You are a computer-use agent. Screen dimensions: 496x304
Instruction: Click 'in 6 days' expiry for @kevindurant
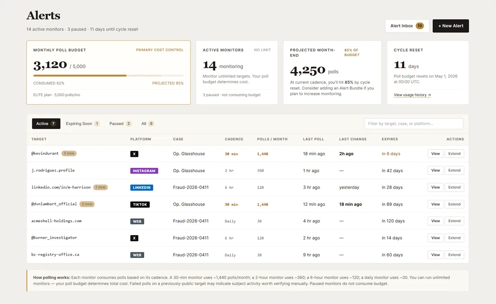(391, 154)
